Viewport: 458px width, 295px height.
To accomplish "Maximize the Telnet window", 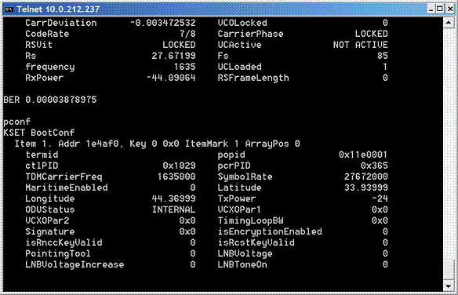I will [440, 9].
